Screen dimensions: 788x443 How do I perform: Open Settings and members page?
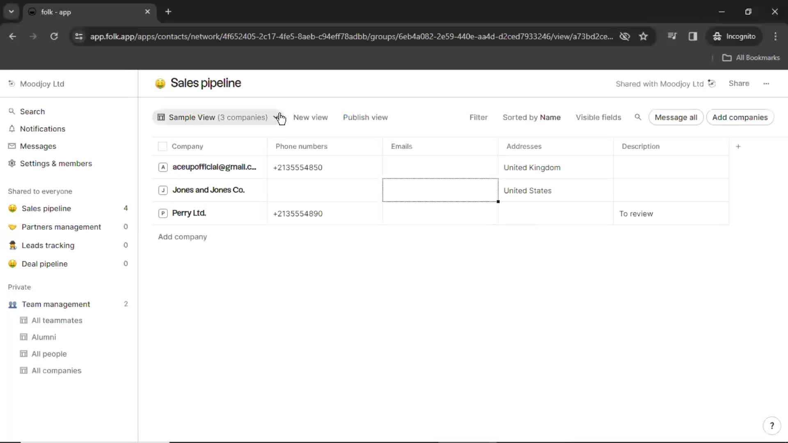(x=55, y=163)
